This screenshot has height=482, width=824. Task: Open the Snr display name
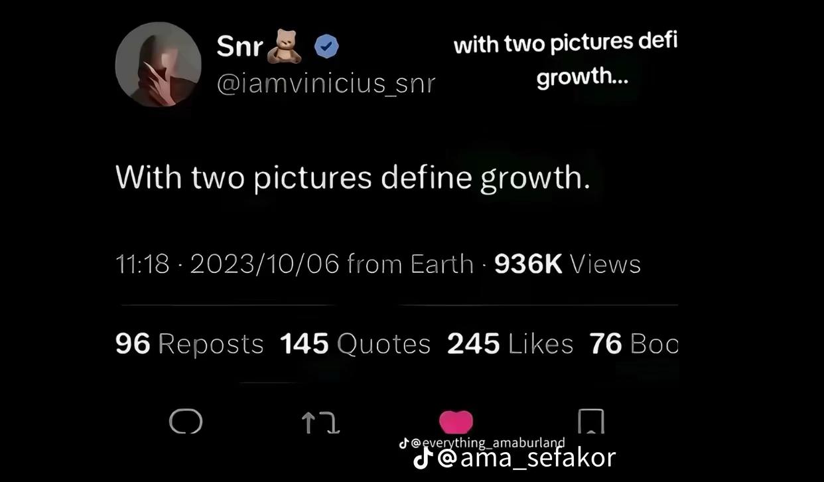240,46
